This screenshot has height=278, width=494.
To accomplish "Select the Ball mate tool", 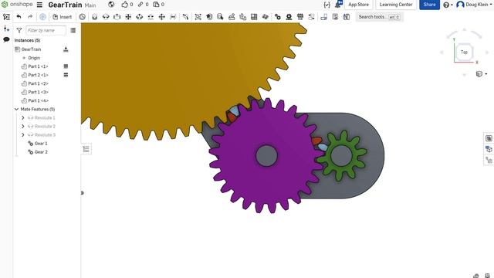I will 161,17.
